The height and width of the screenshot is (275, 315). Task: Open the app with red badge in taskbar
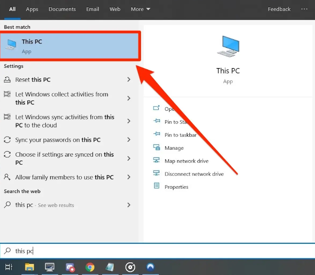pyautogui.click(x=70, y=267)
